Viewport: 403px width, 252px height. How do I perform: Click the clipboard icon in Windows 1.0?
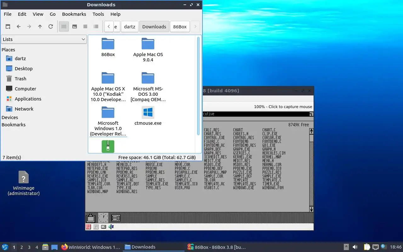(x=91, y=218)
